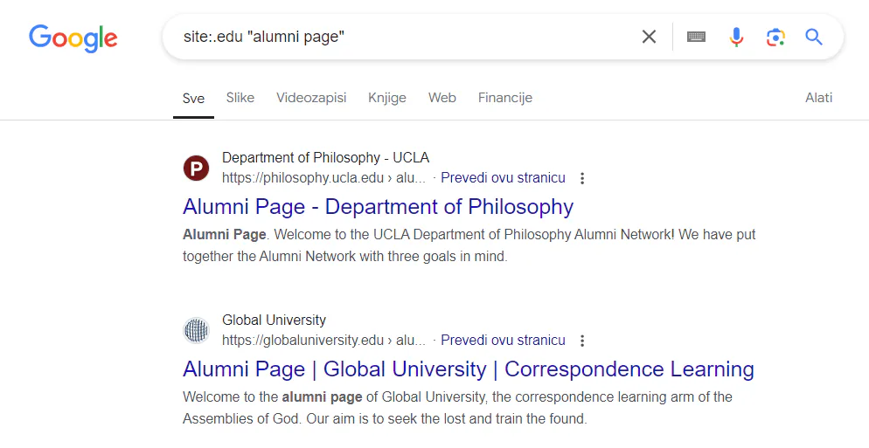Open the Financije tab
The image size is (869, 448).
pyautogui.click(x=505, y=98)
